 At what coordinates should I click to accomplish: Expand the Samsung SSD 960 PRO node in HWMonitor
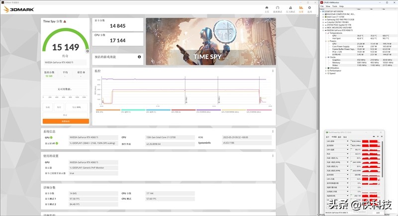323,19
